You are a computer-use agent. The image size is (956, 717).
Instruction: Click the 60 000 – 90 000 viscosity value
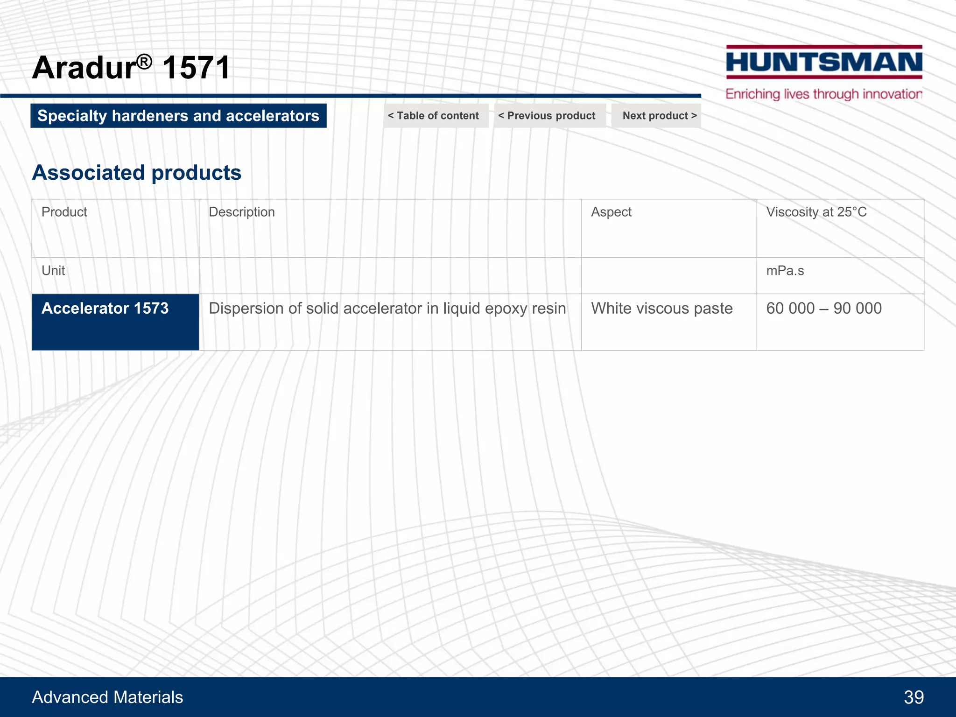(x=823, y=309)
